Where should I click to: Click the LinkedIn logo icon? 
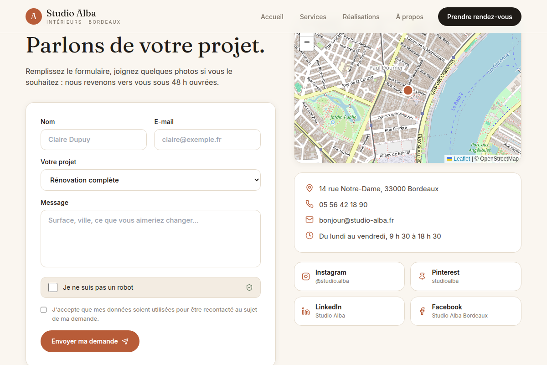click(306, 311)
